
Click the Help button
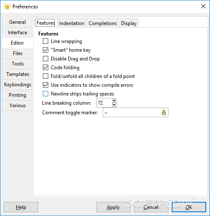pyautogui.click(x=21, y=207)
